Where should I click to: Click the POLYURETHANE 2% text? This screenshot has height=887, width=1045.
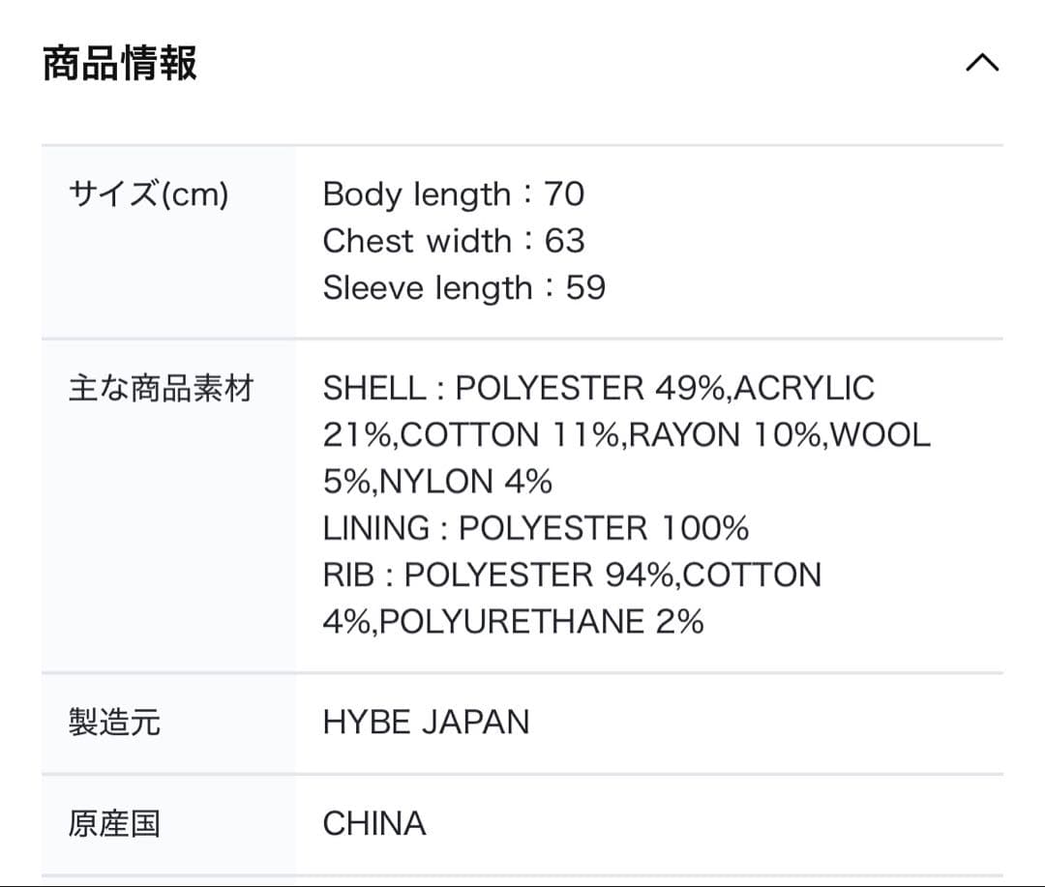tap(542, 621)
